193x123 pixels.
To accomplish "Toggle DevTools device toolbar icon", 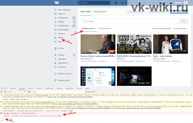I will (x=5, y=88).
